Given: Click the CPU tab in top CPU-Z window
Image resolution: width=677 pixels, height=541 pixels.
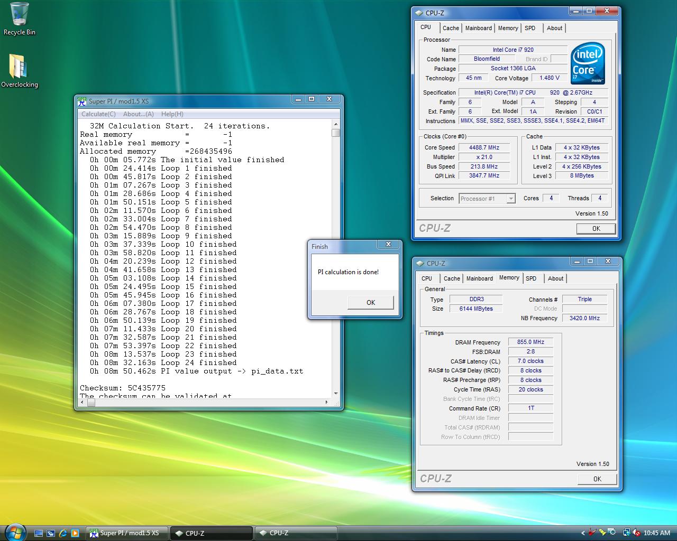Looking at the screenshot, I should (426, 27).
